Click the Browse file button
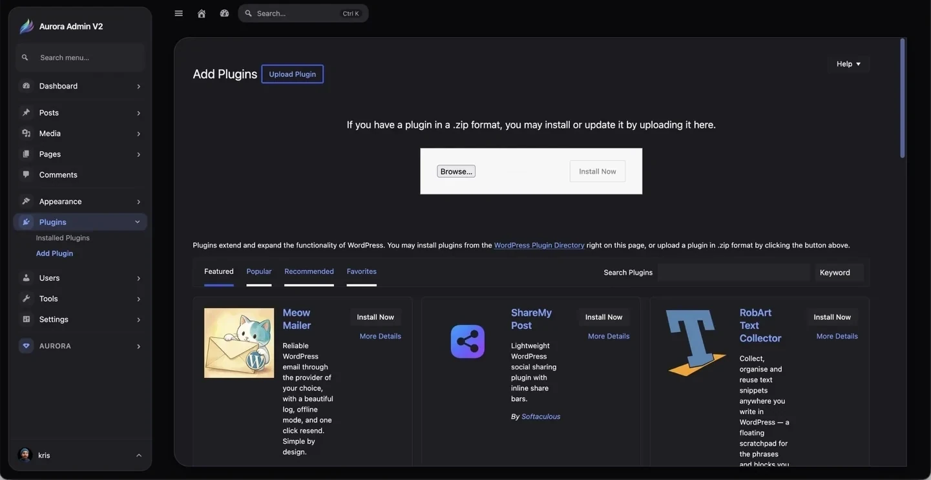This screenshot has width=931, height=480. point(456,171)
